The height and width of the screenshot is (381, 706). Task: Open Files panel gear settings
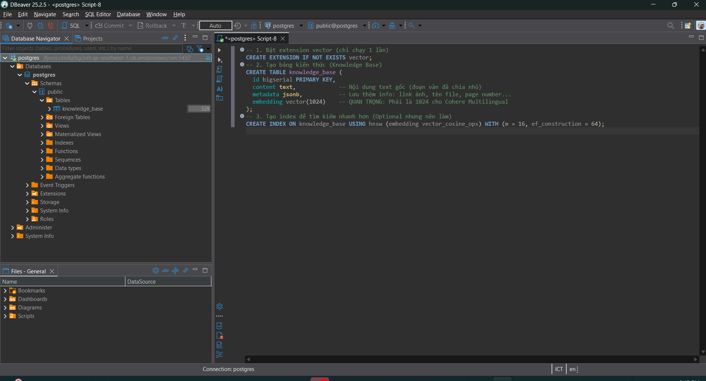(x=156, y=271)
